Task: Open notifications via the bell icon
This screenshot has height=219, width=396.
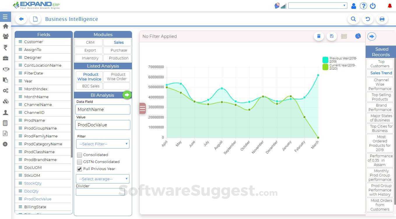Action: coord(390,5)
